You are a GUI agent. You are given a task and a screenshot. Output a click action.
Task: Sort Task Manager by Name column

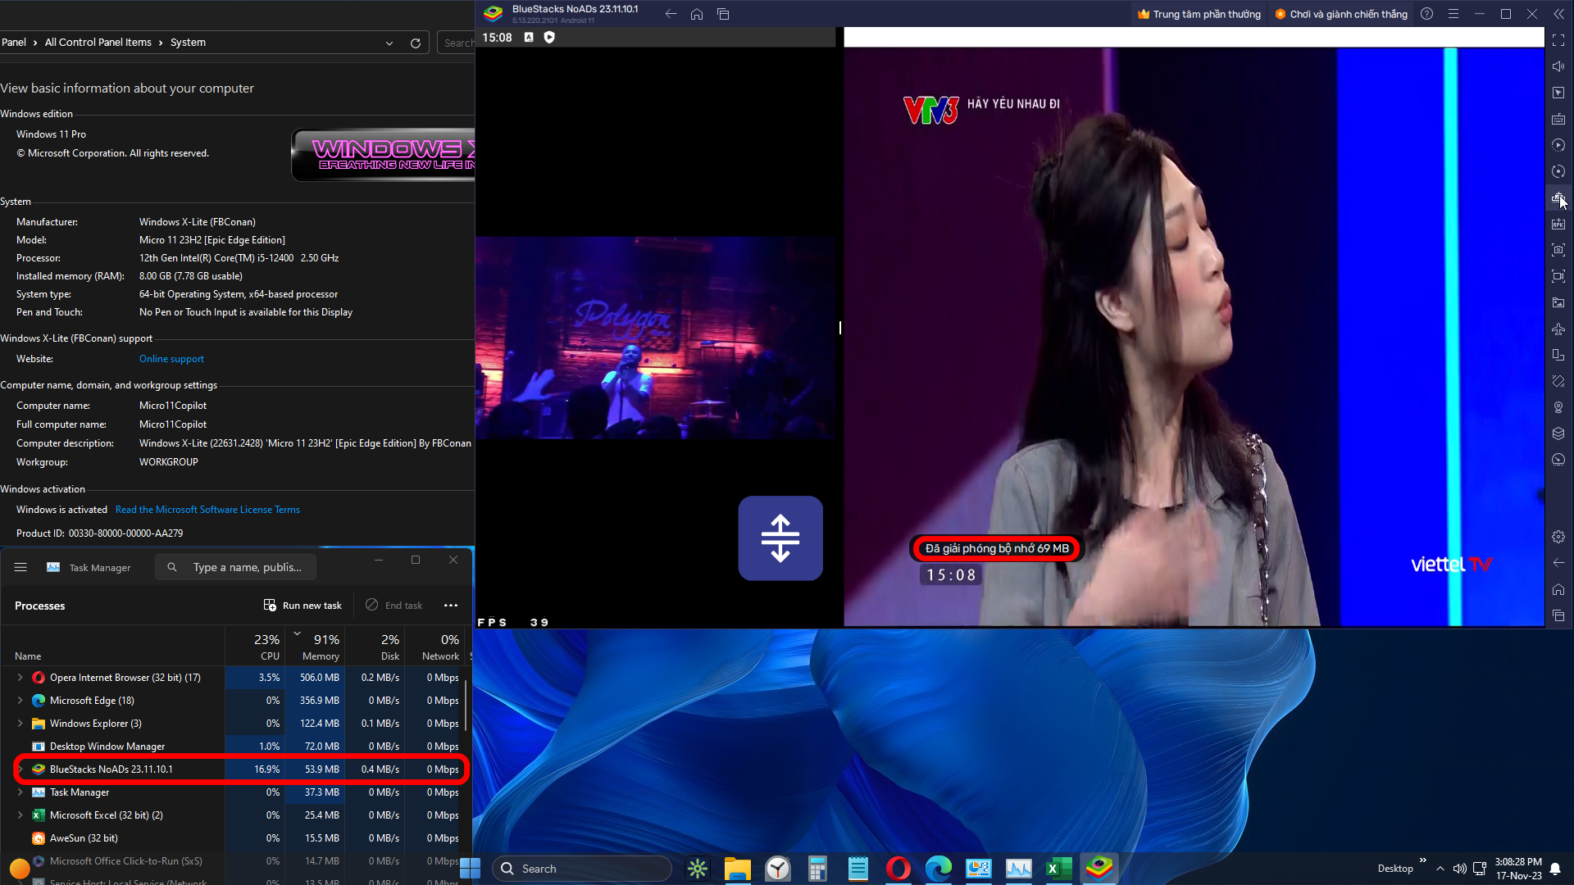pos(112,647)
